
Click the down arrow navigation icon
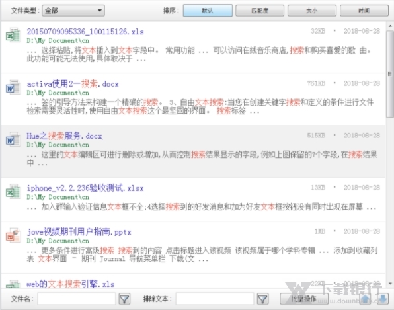point(383,299)
